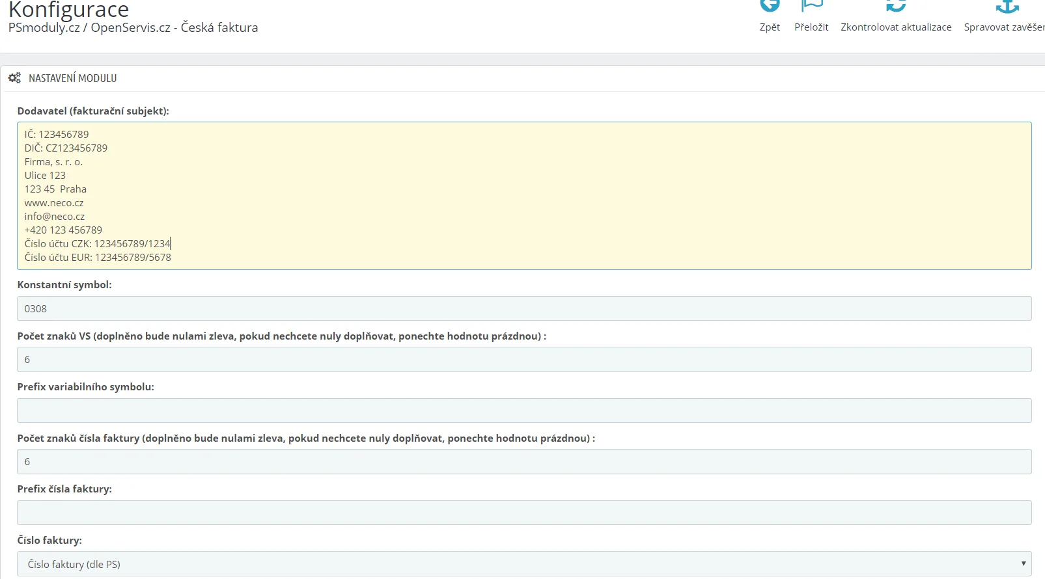Viewport: 1045px width, 579px height.
Task: Click the Počet znaků VS input field
Action: pyautogui.click(x=523, y=359)
